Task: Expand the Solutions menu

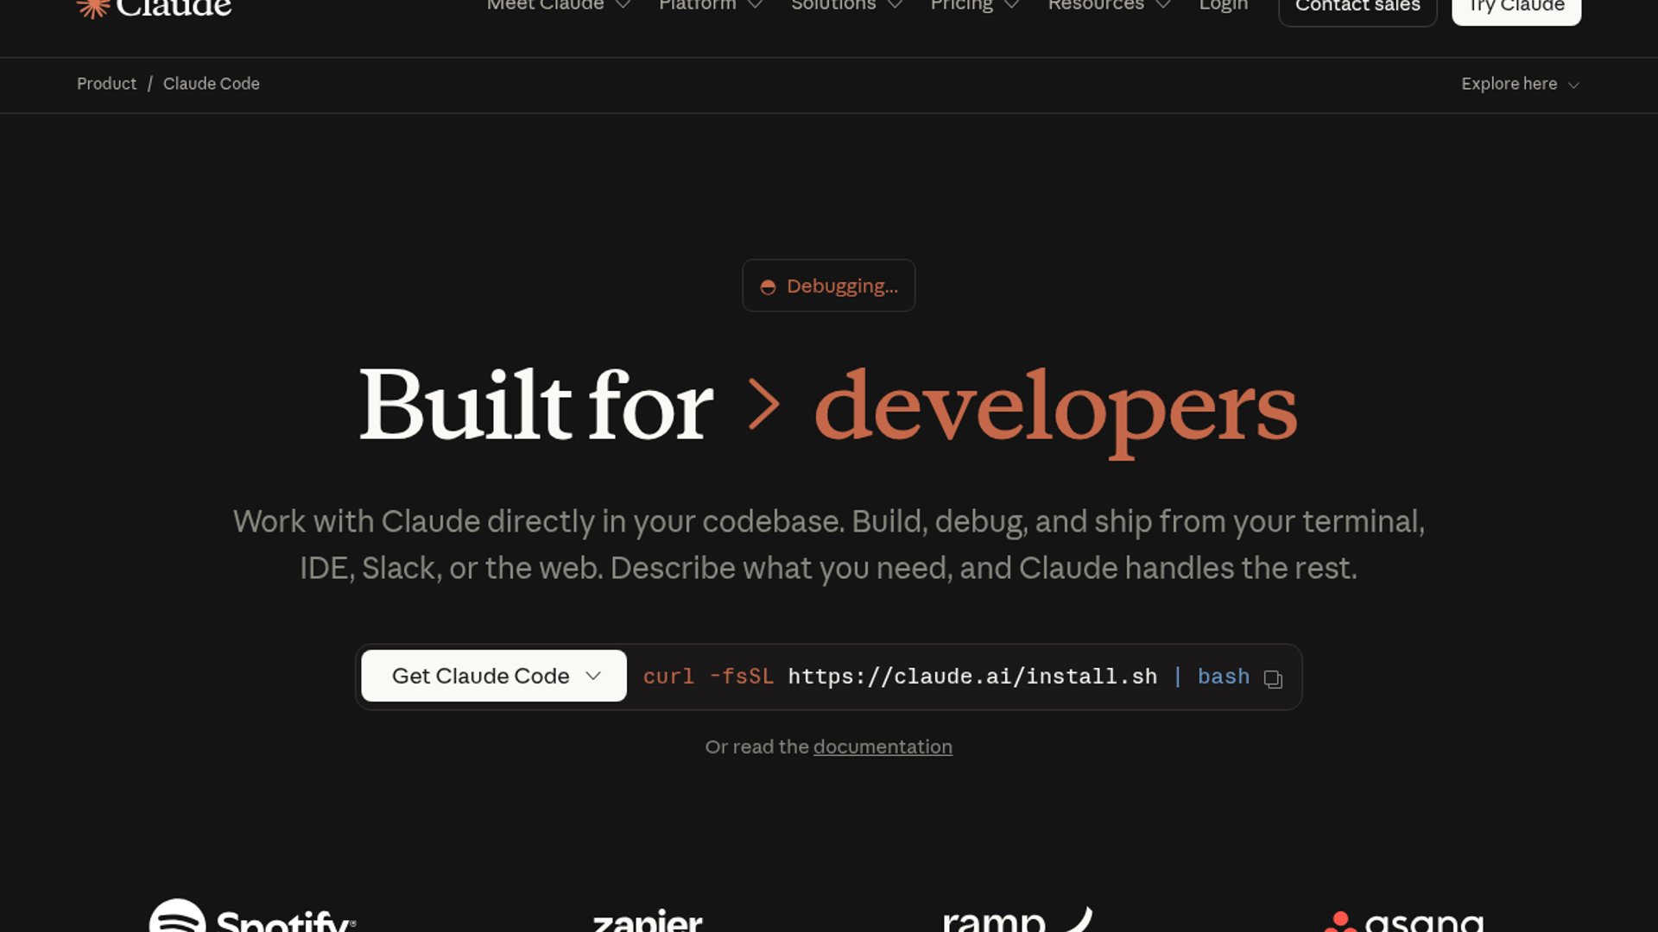Action: [847, 5]
